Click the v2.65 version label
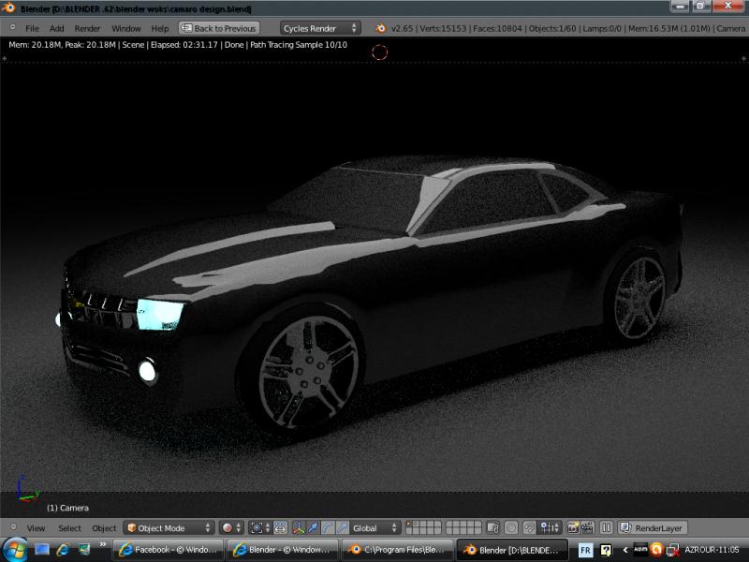 (x=402, y=29)
